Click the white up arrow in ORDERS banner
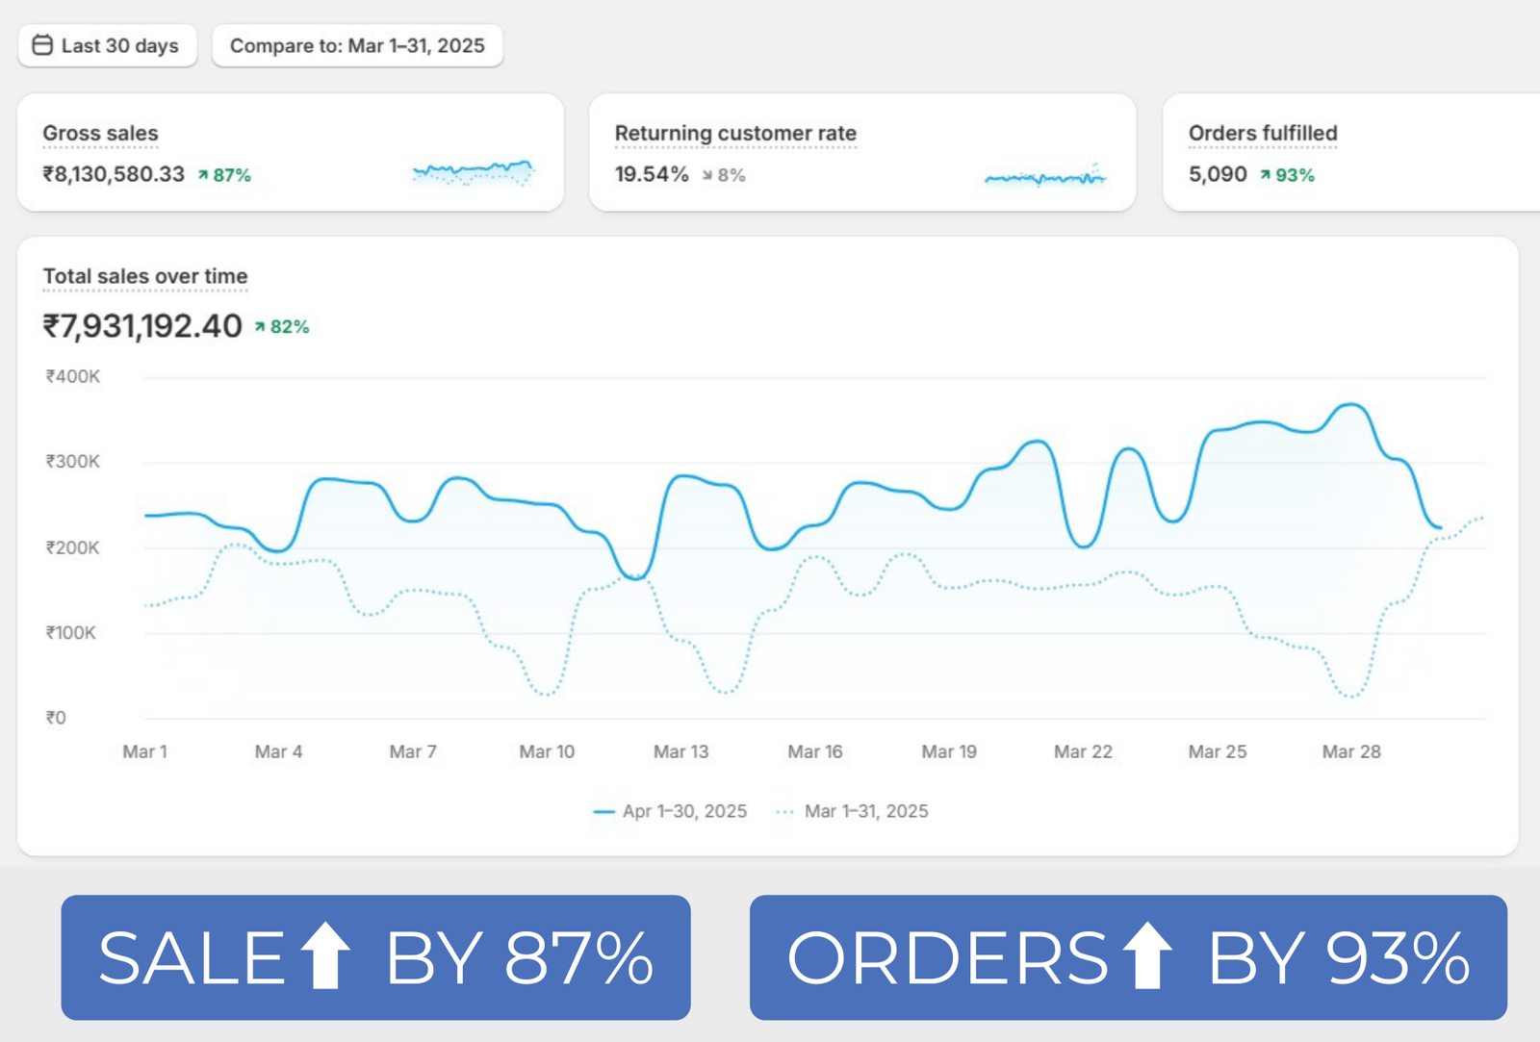 tap(1147, 955)
